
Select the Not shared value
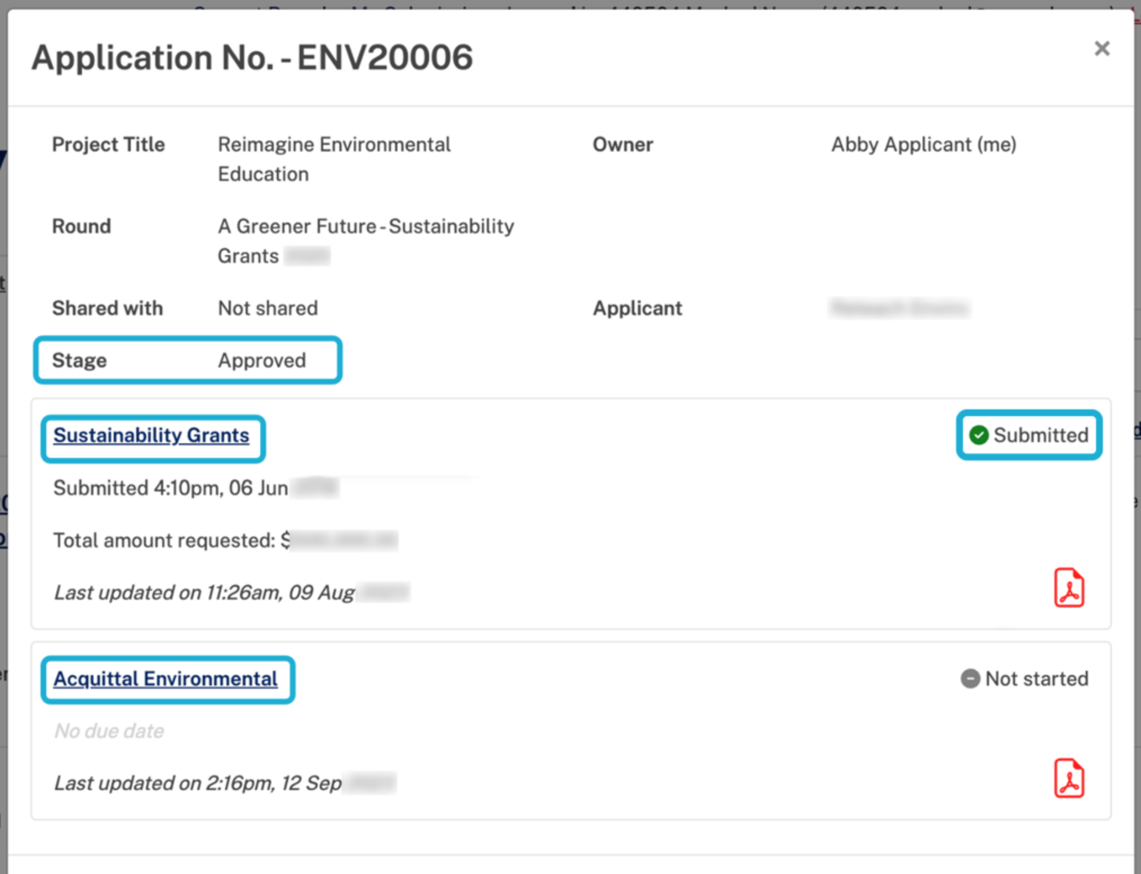pyautogui.click(x=267, y=308)
